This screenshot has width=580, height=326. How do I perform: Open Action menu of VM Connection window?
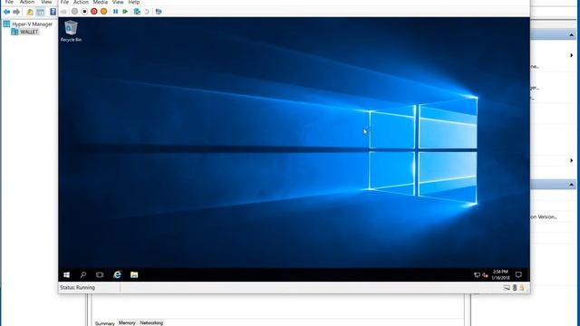(x=81, y=2)
